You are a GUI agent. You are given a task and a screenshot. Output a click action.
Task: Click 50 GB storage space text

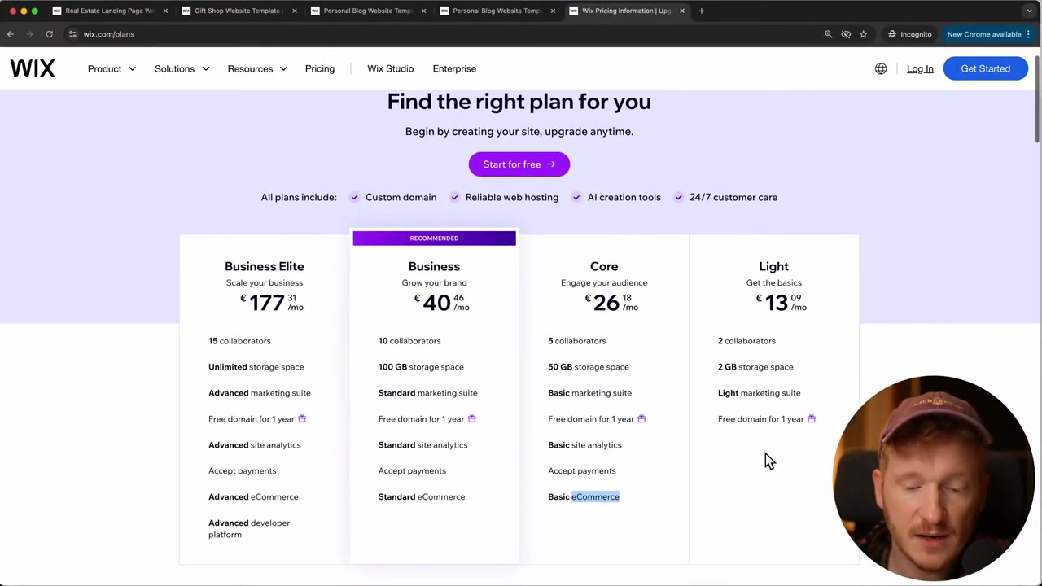589,367
